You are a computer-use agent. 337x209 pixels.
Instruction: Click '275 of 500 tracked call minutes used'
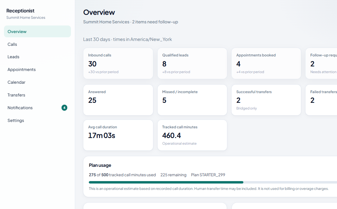tap(122, 175)
